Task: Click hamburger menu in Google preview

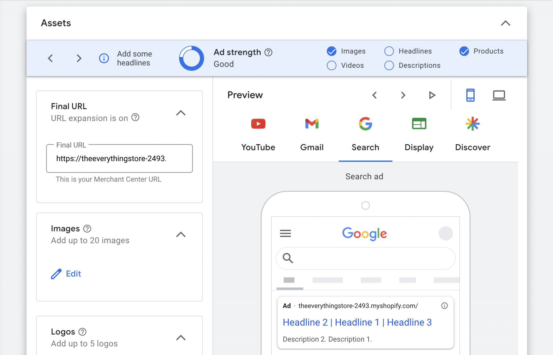Action: point(285,233)
